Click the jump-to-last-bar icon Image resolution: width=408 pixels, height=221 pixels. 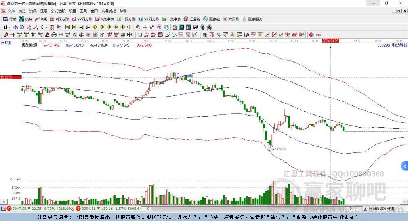pos(74,27)
